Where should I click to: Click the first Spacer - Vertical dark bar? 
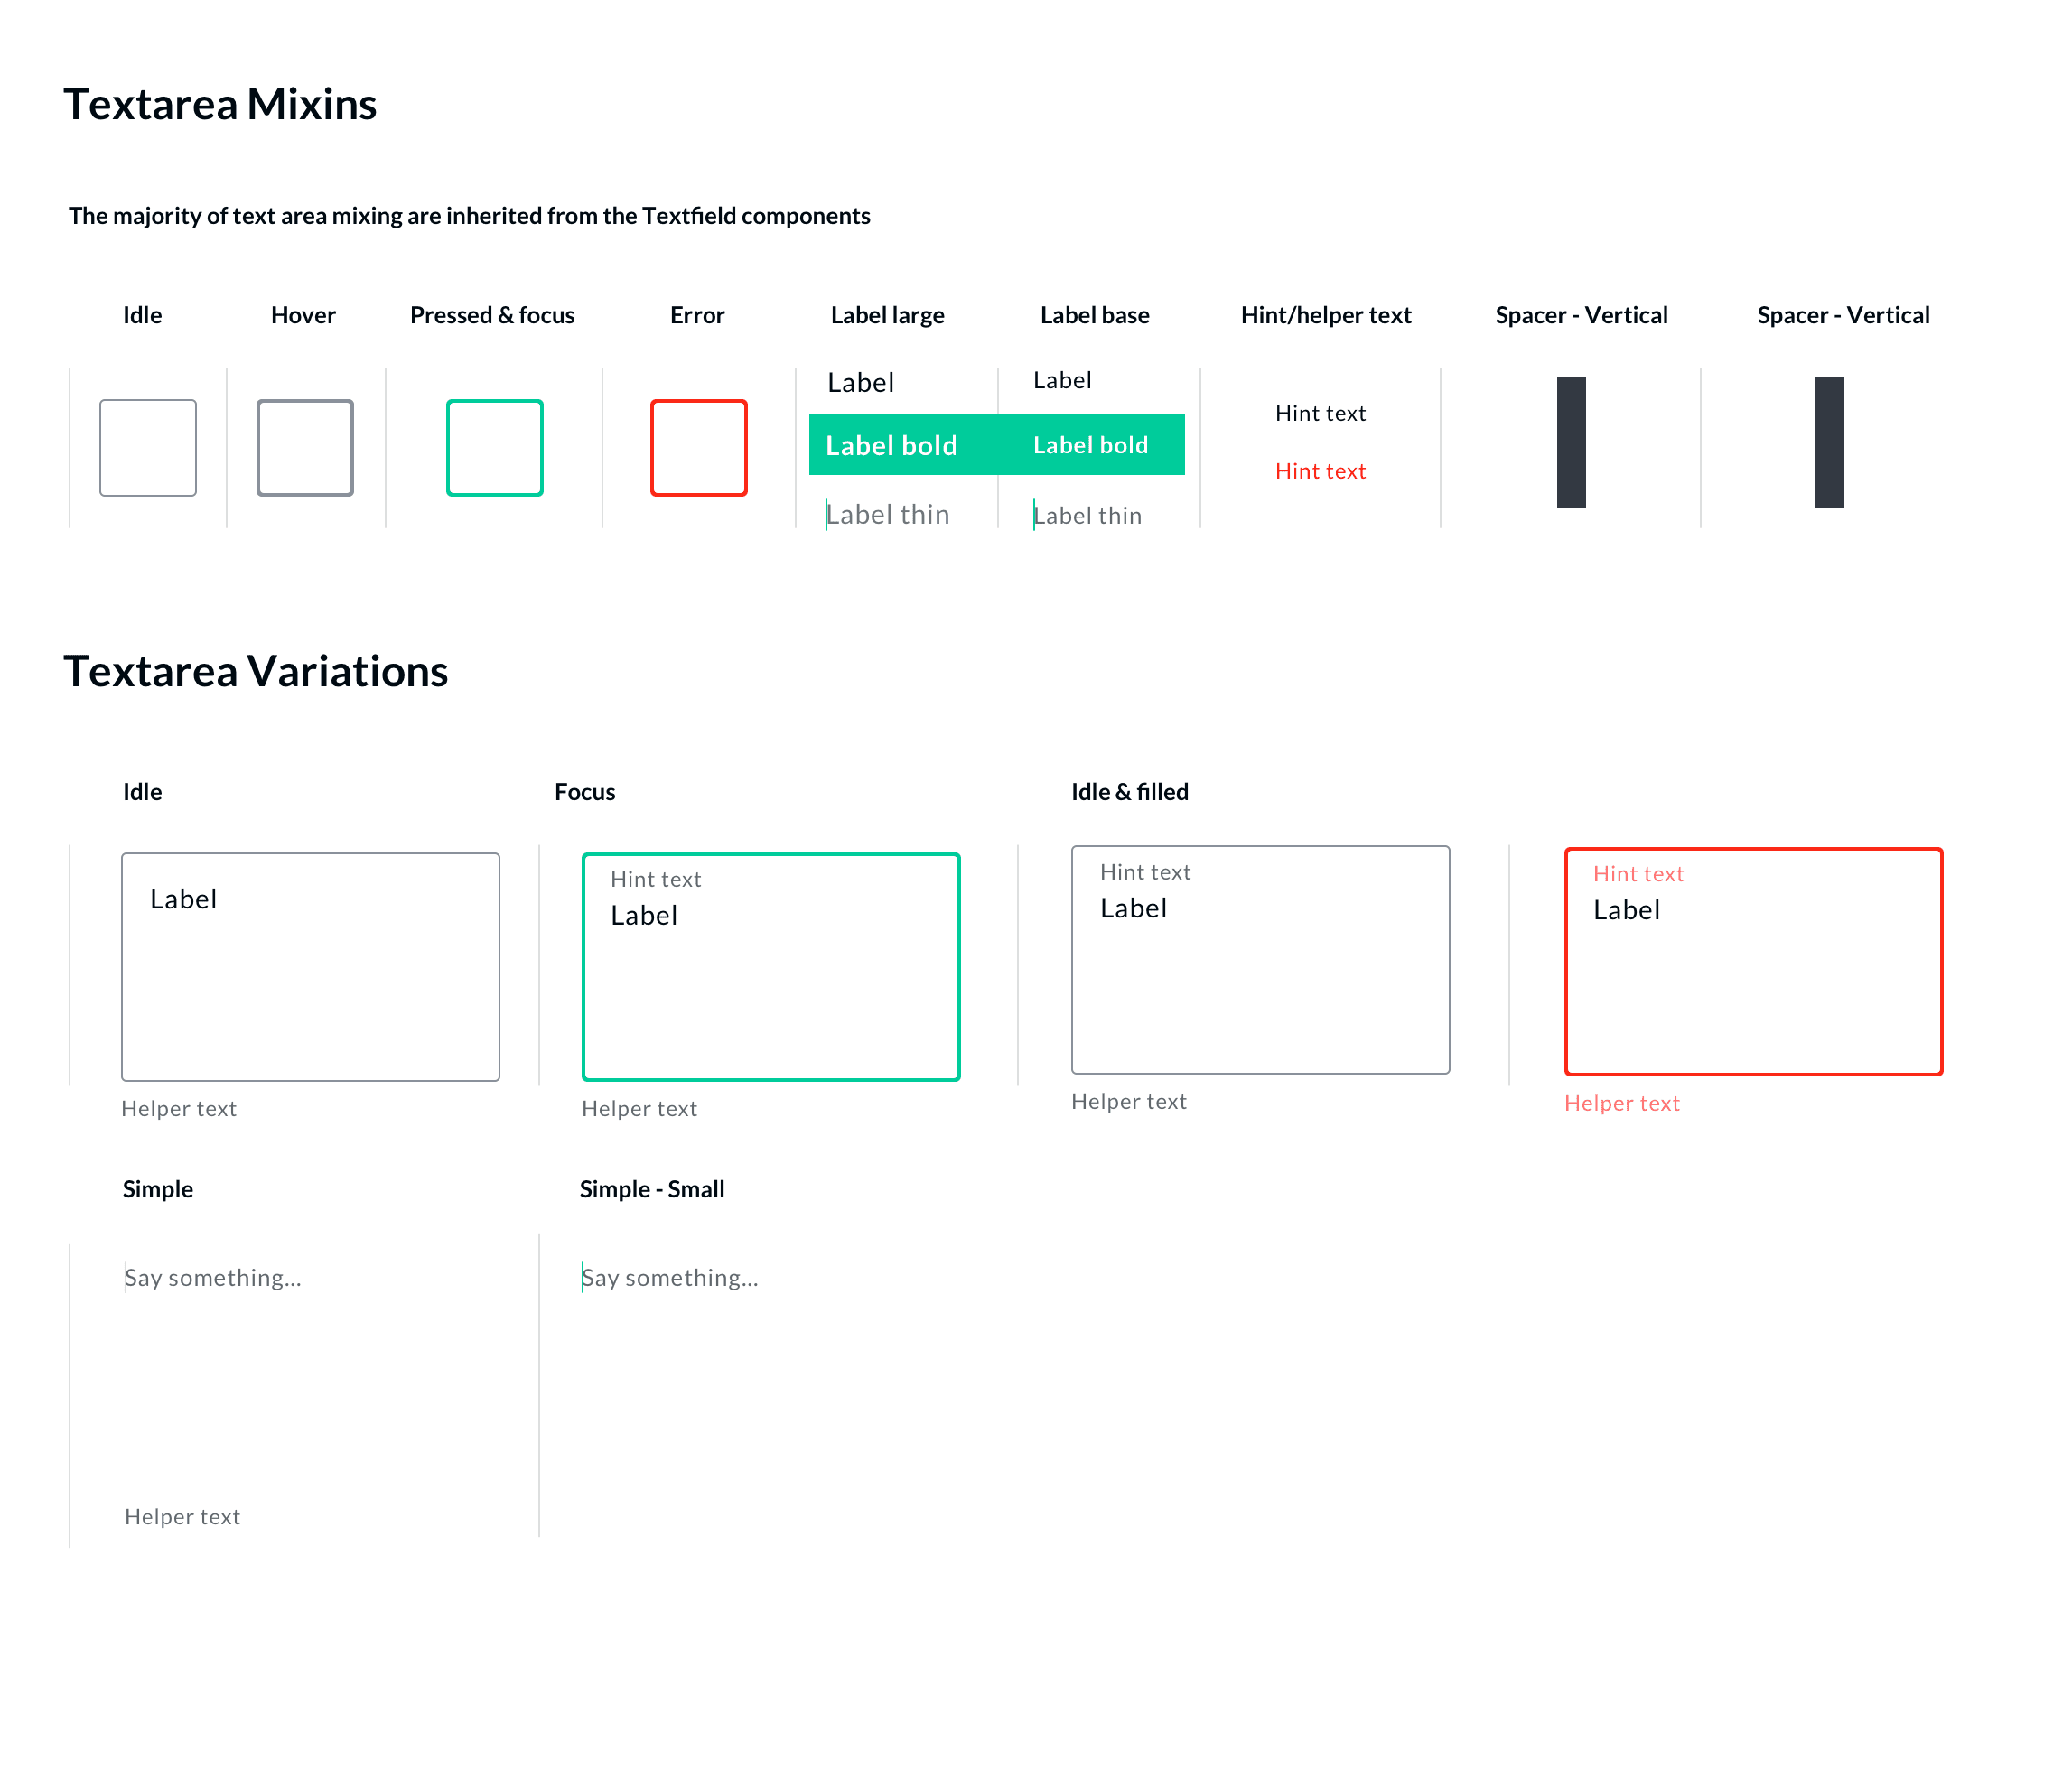(x=1570, y=443)
